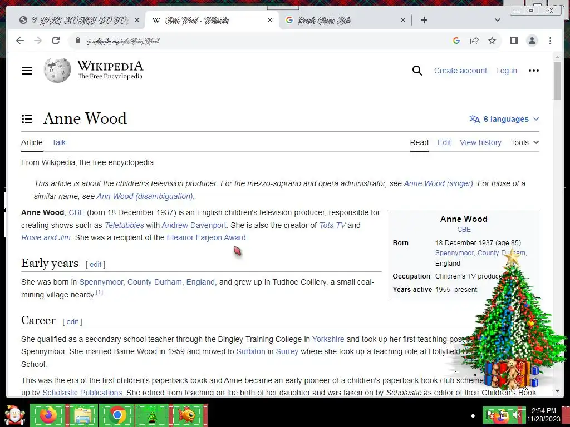Close the Google Chrome Help tab
Viewport: 570px width, 427px height.
tap(403, 20)
